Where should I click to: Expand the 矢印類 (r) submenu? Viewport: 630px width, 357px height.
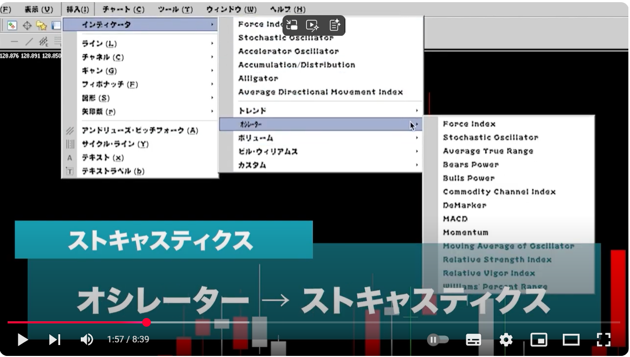pos(140,112)
